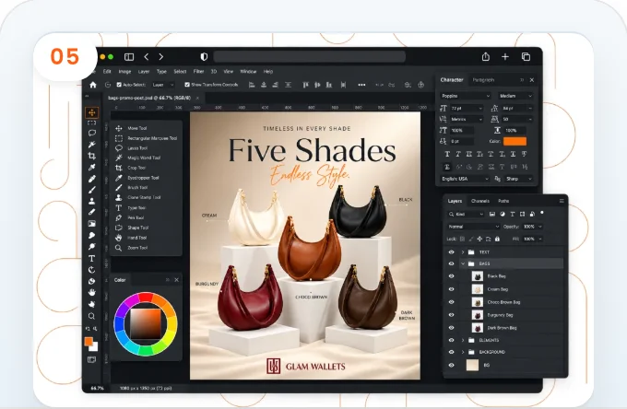Open the Image menu
This screenshot has width=627, height=409.
coord(124,72)
